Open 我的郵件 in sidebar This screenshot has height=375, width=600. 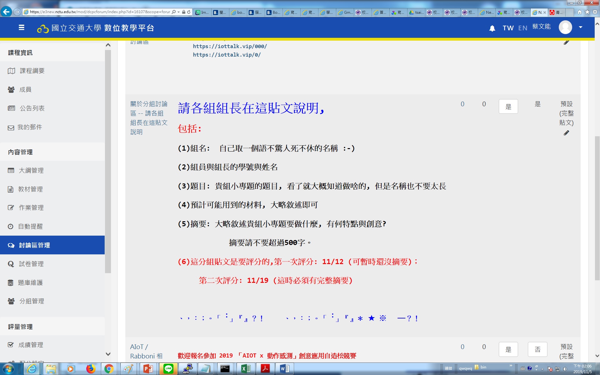pos(30,127)
